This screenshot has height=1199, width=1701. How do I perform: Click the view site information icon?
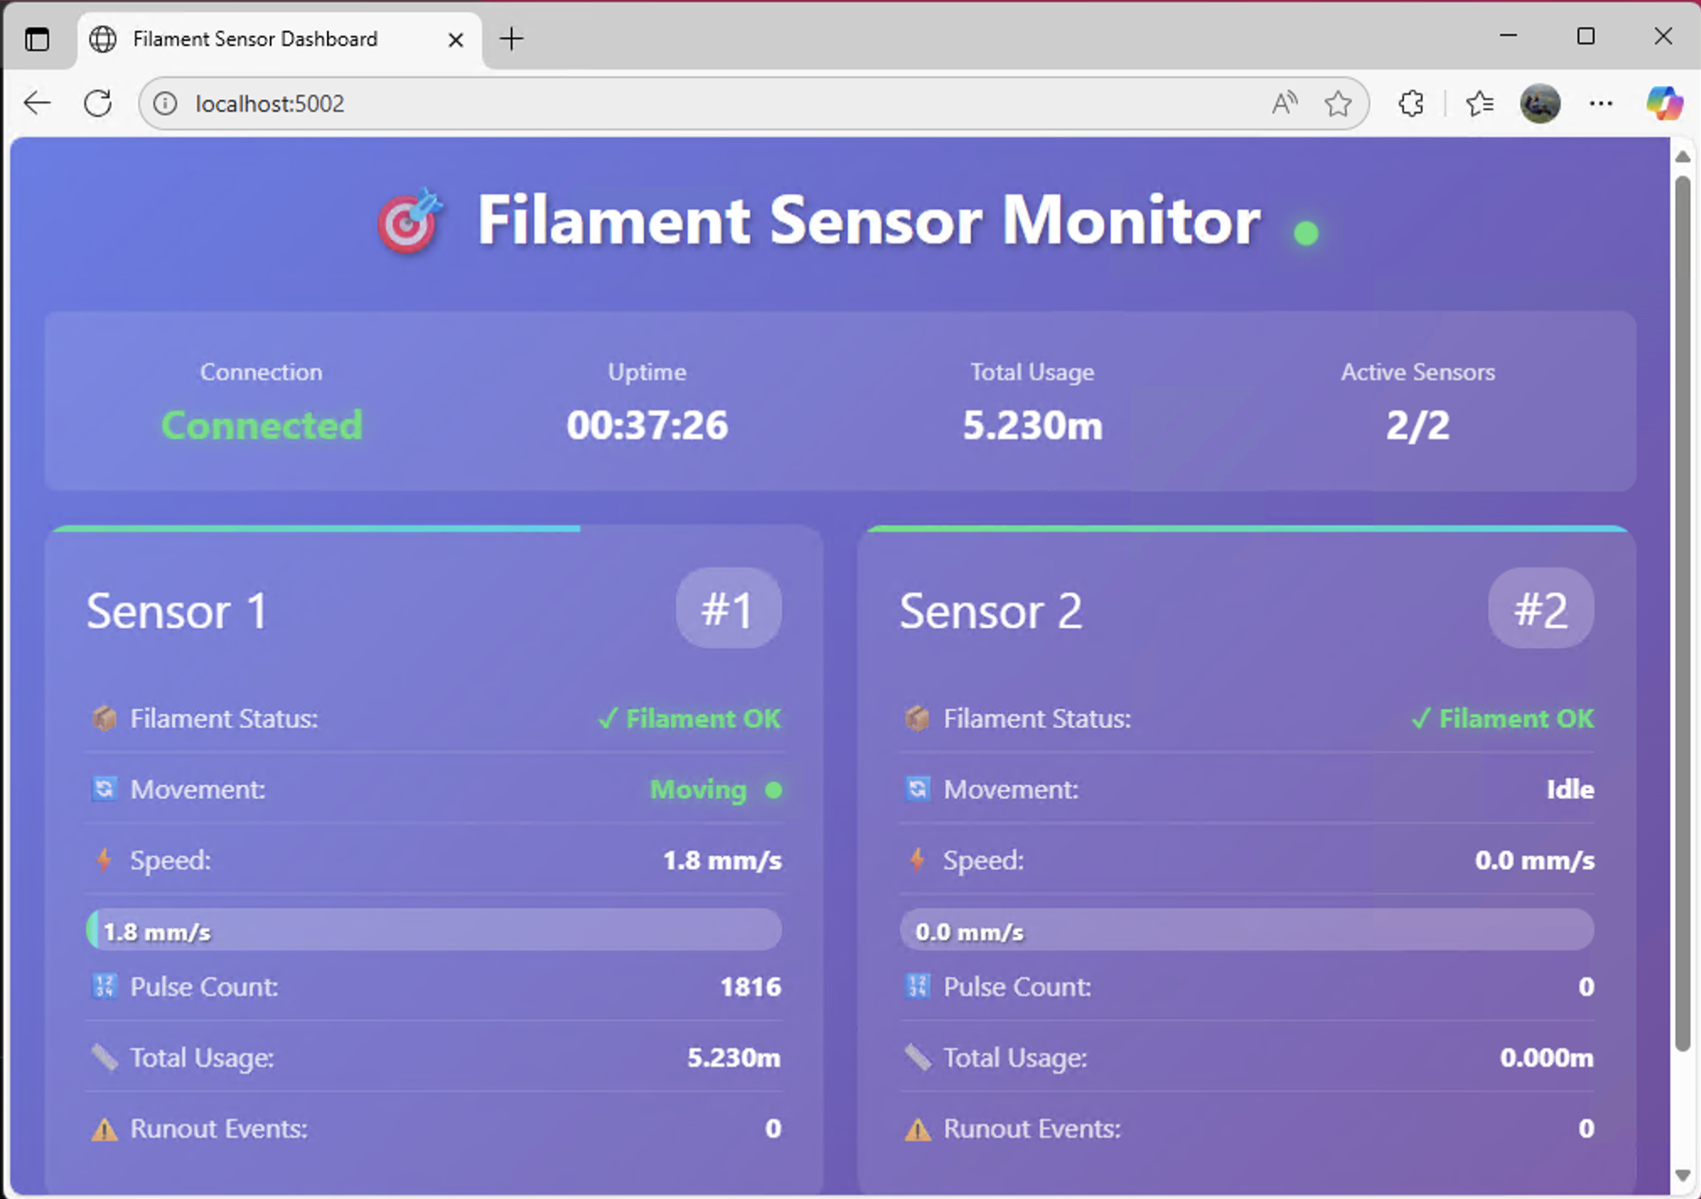point(165,104)
